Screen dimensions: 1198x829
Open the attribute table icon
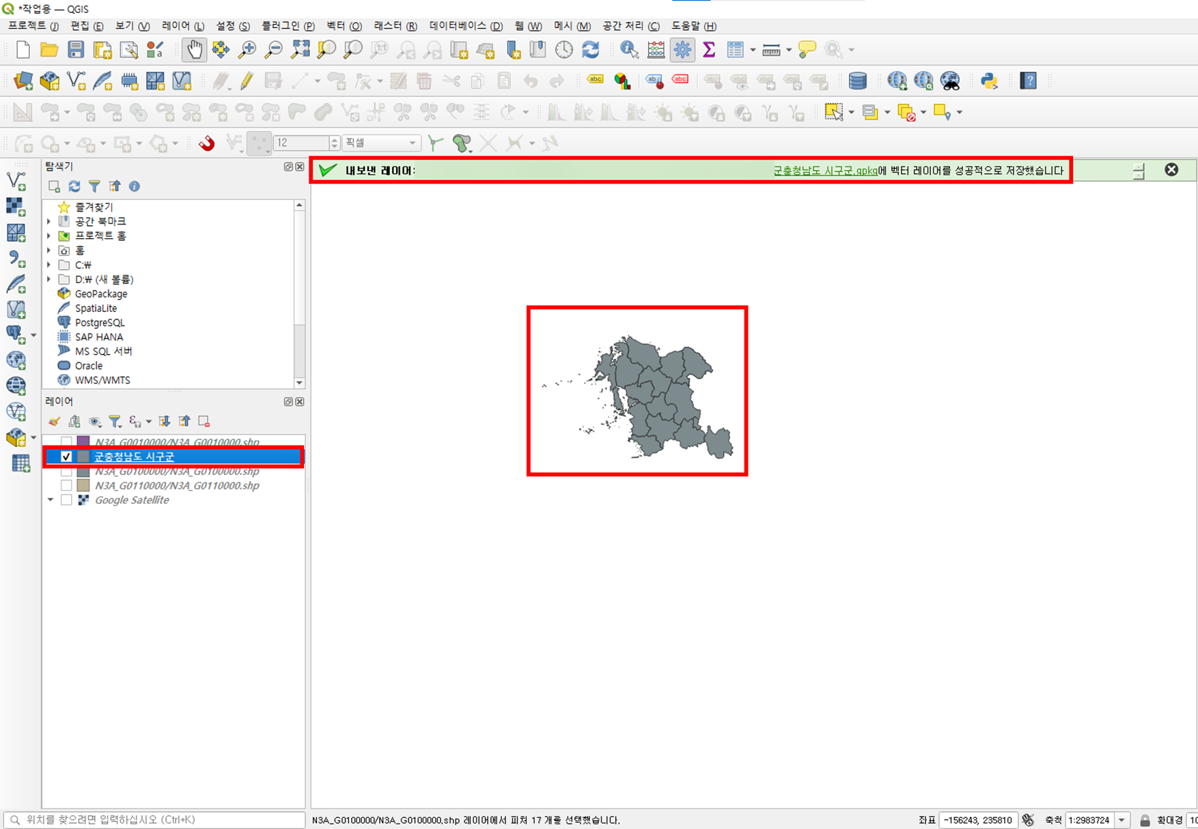coord(736,50)
